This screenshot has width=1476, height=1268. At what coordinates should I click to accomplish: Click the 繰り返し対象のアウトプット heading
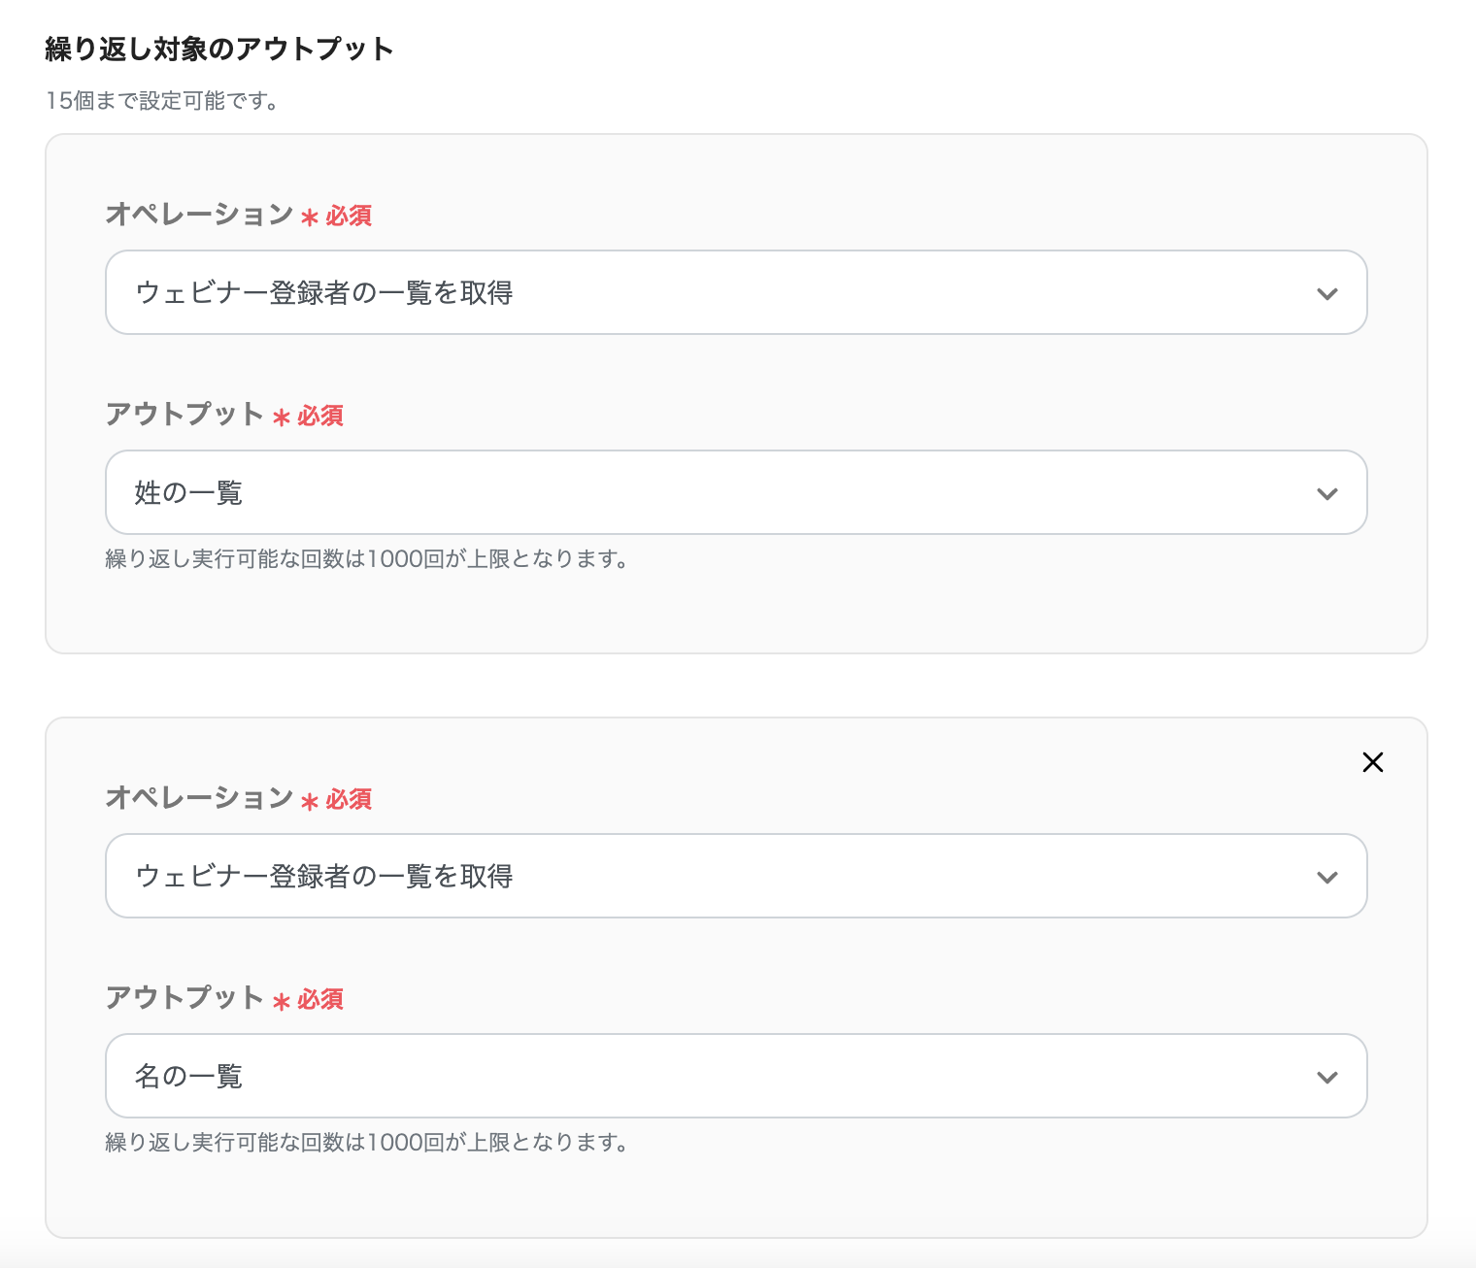pyautogui.click(x=219, y=49)
